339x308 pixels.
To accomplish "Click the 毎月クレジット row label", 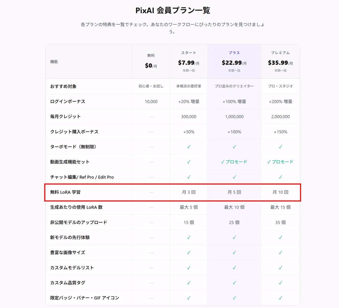I will (65, 116).
